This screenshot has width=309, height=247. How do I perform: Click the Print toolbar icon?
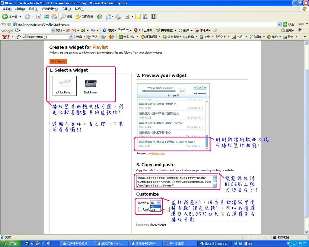point(118,17)
